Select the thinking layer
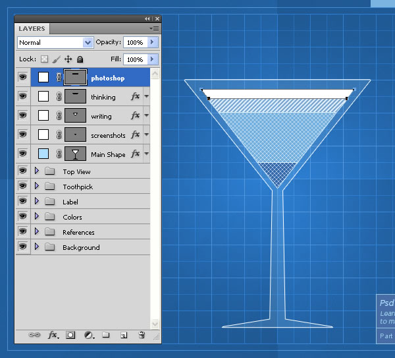 pos(90,96)
